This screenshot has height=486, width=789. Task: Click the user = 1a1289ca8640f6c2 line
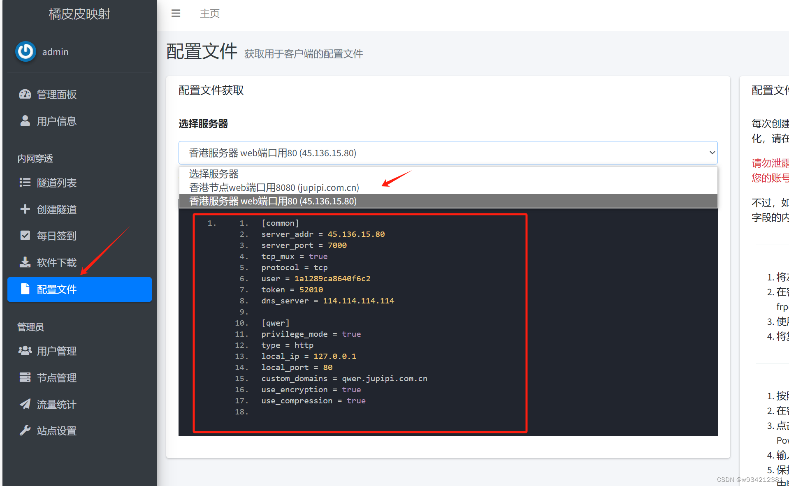click(316, 278)
